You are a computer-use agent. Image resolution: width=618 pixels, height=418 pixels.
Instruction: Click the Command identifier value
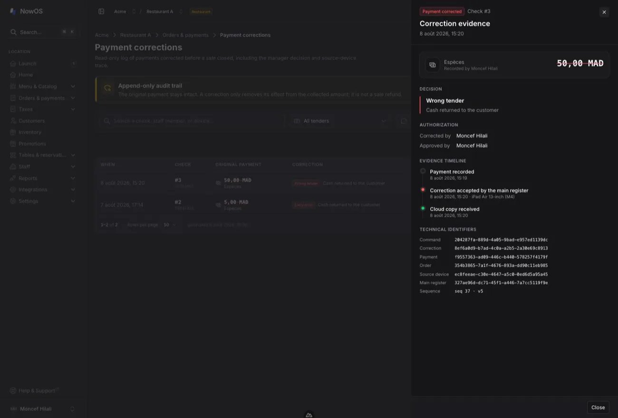501,240
